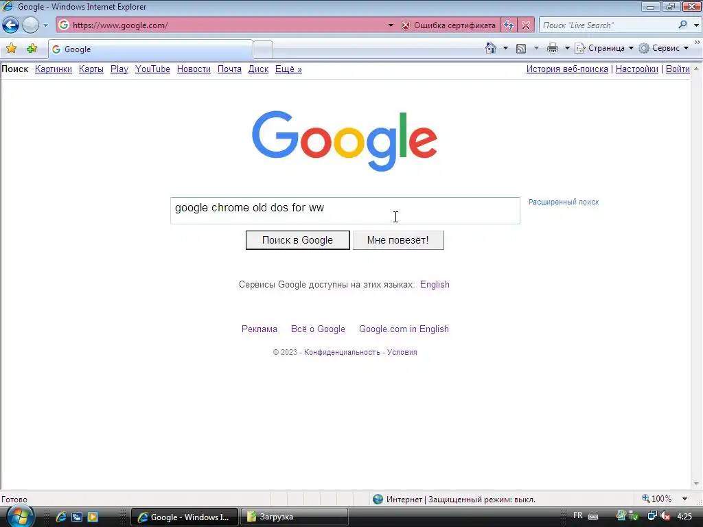This screenshot has height=527, width=703.
Task: Click the scrollbar up arrow
Action: point(696,69)
